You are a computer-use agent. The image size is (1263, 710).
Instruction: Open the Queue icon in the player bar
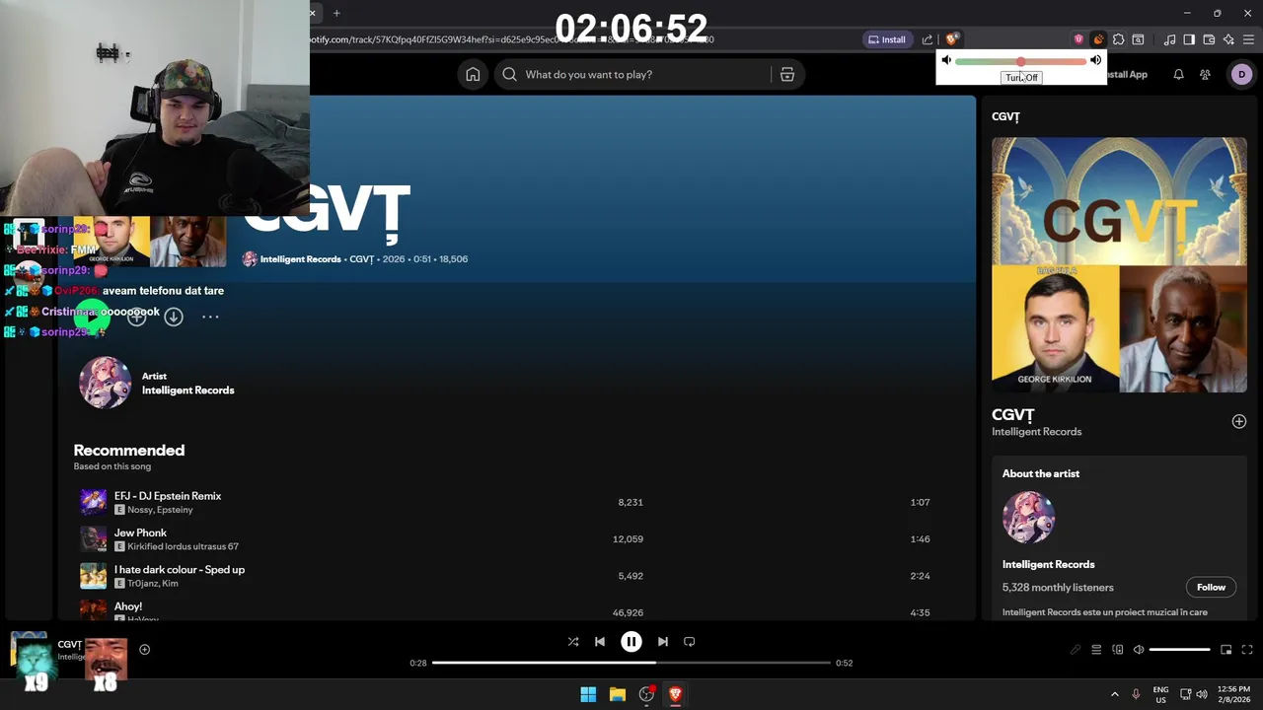[x=1096, y=649]
